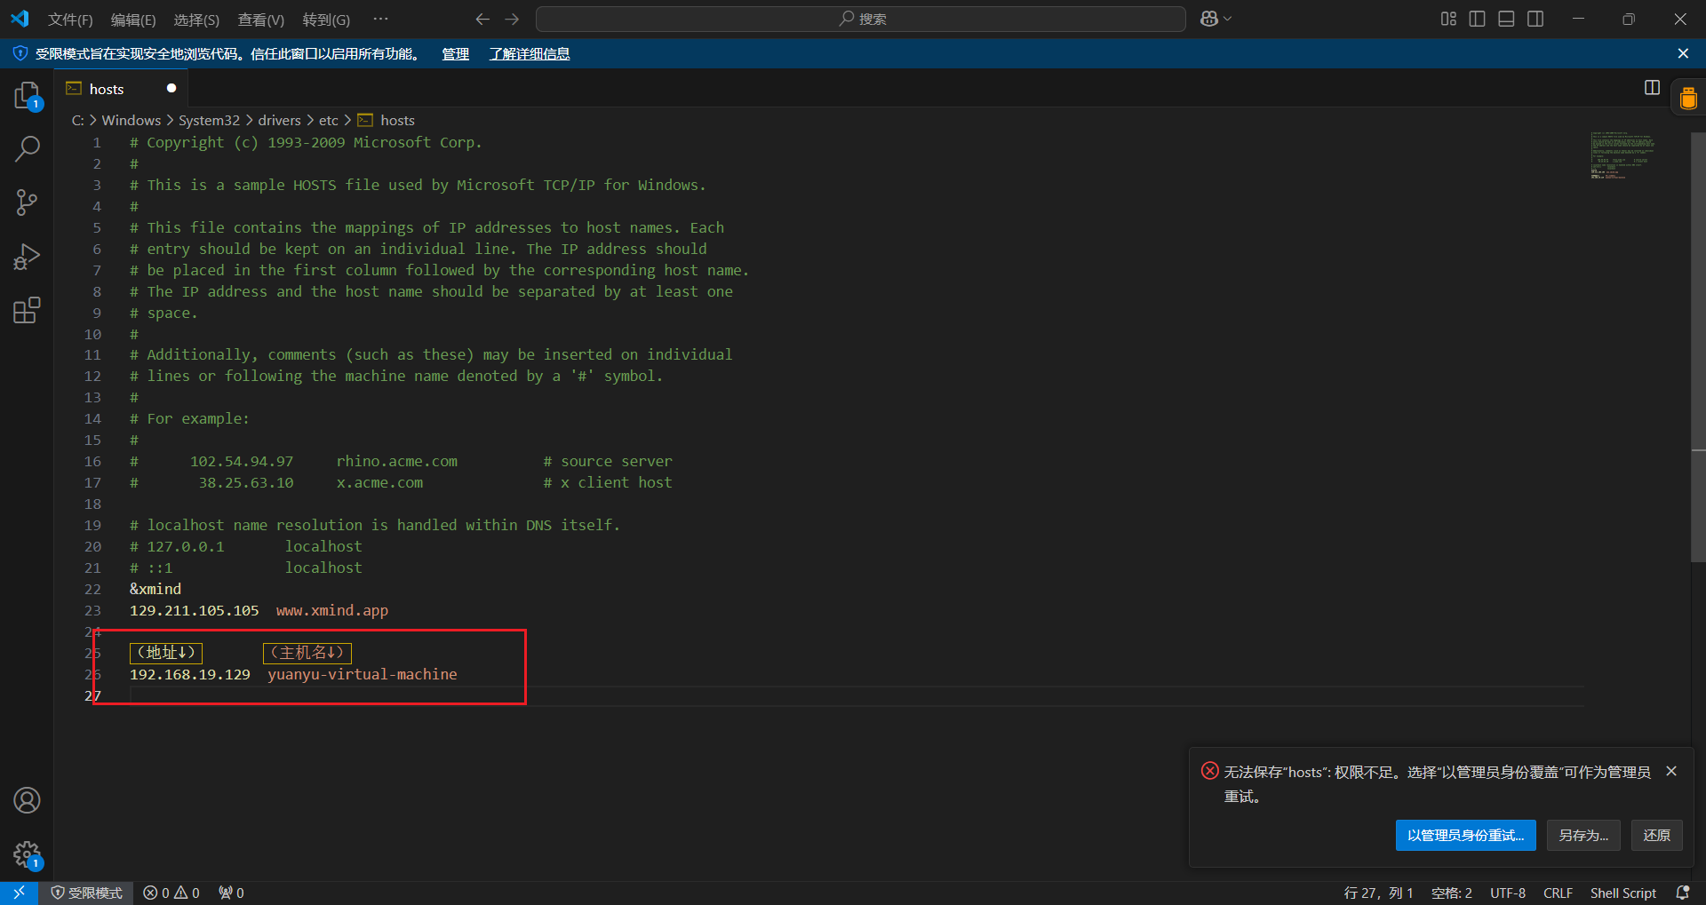Image resolution: width=1706 pixels, height=905 pixels.
Task: Select the hosts editor tab
Action: [107, 89]
